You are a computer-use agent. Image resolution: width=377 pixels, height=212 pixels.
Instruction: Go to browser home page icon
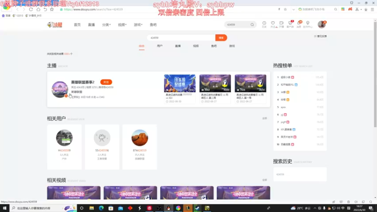38,9
